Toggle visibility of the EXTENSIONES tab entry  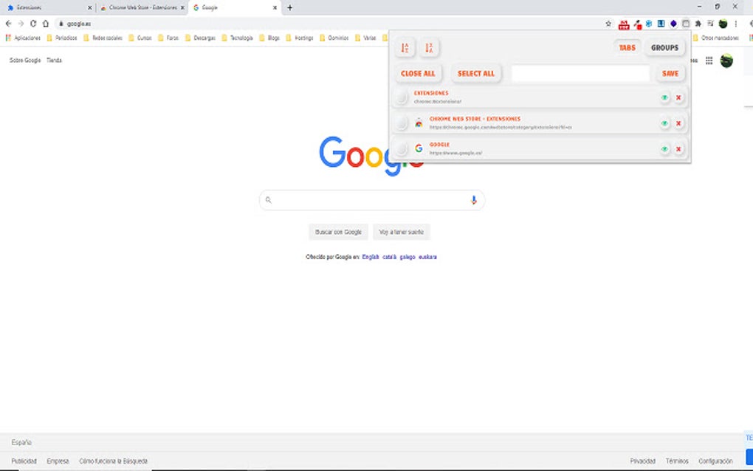[664, 97]
